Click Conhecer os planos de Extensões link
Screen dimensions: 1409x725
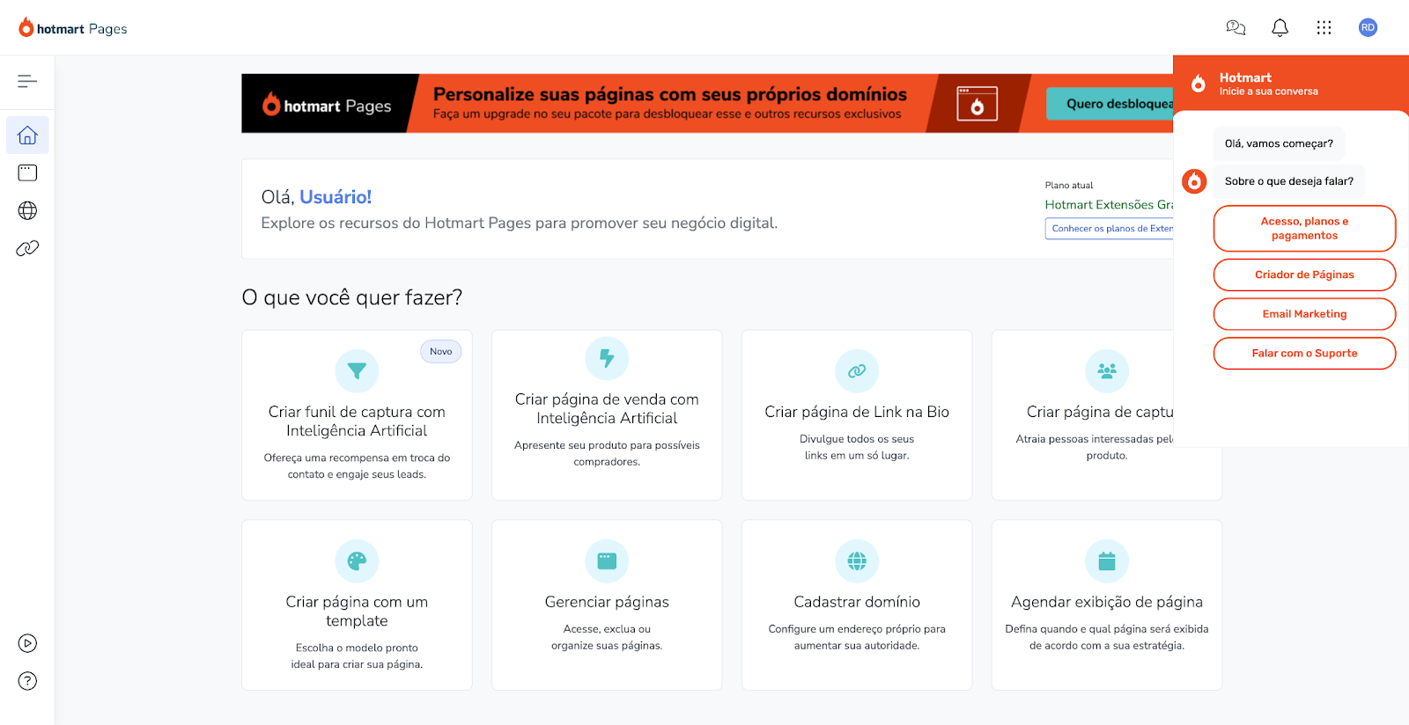(1110, 229)
